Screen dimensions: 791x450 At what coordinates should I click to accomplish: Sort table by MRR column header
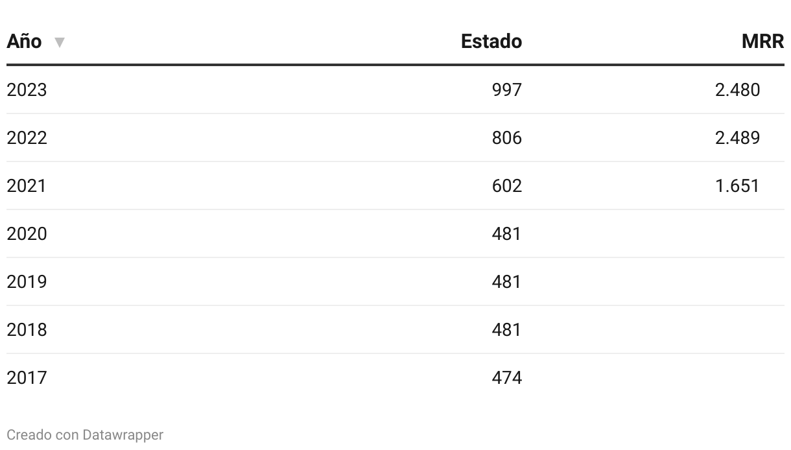pos(763,41)
